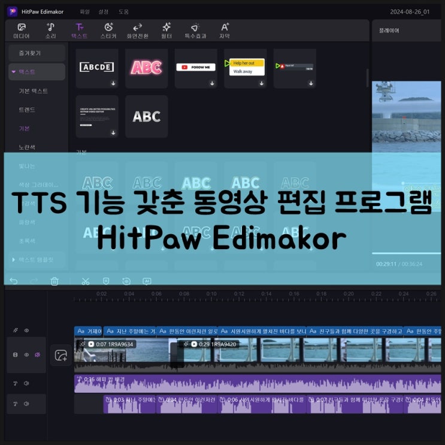Select 트렌드 in the sidebar
Viewport: 445px width, 445px height.
pos(27,110)
